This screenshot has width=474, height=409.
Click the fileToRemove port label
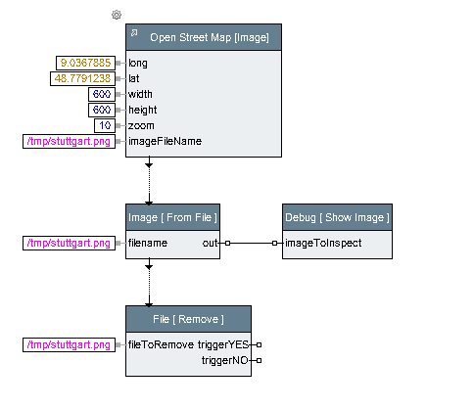161,344
